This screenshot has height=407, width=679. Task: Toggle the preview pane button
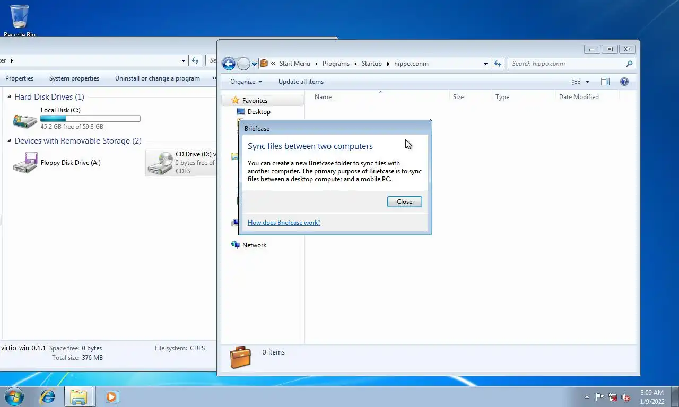pos(605,82)
